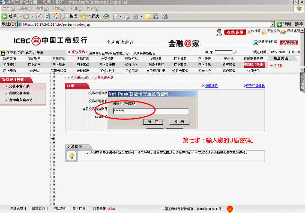The width and height of the screenshot is (305, 213).
Task: Open the 网站地图 footer link
Action: [16, 209]
